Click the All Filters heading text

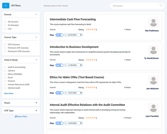click(16, 6)
